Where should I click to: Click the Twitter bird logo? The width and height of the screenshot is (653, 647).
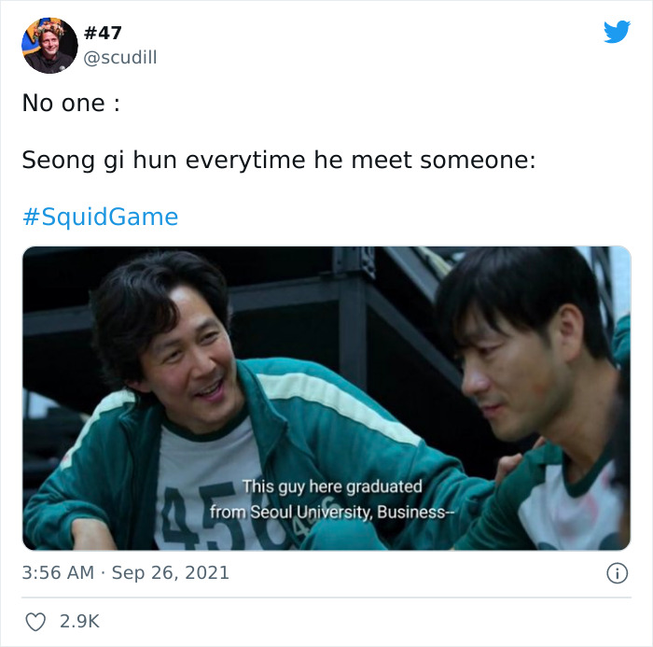[617, 31]
